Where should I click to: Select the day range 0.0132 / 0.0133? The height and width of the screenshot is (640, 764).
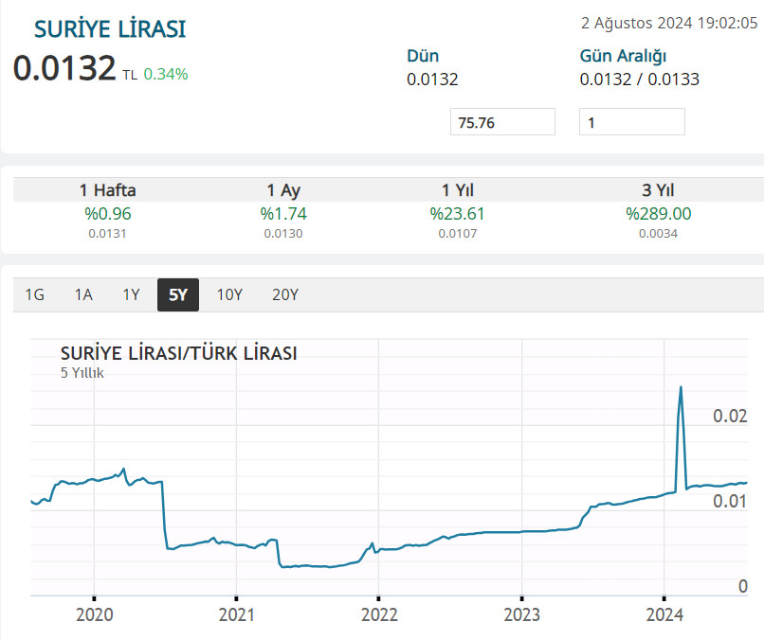point(639,80)
